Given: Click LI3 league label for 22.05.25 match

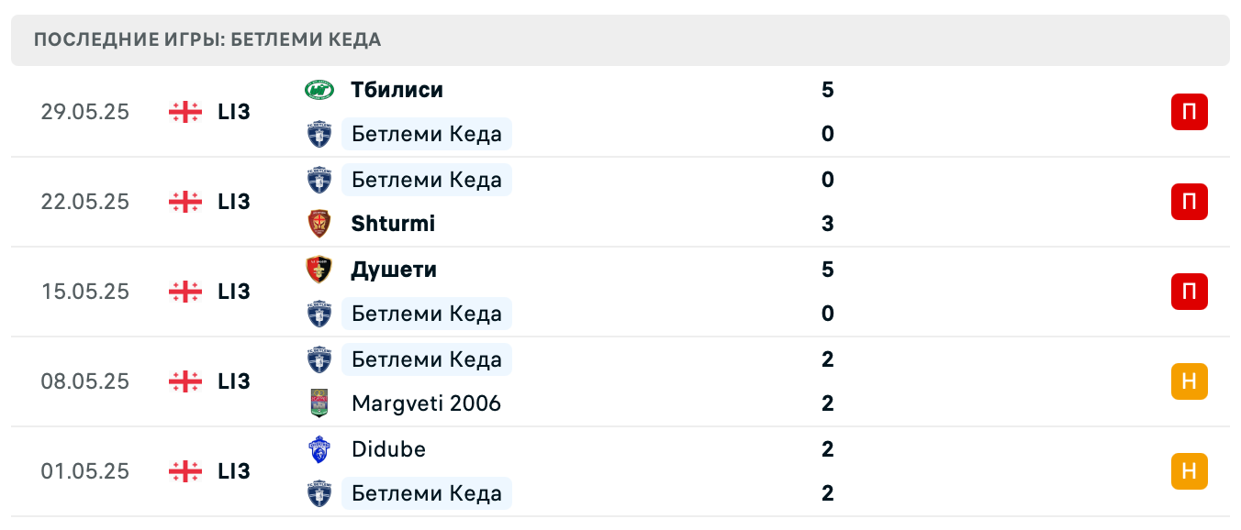Looking at the screenshot, I should [x=234, y=202].
